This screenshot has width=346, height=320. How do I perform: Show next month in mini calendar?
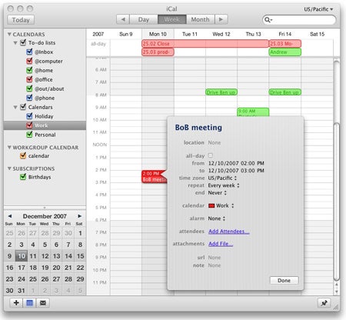coord(79,216)
